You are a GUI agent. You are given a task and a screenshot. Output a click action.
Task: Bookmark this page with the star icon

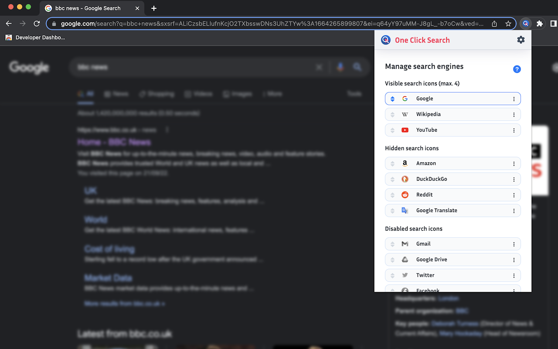(508, 24)
